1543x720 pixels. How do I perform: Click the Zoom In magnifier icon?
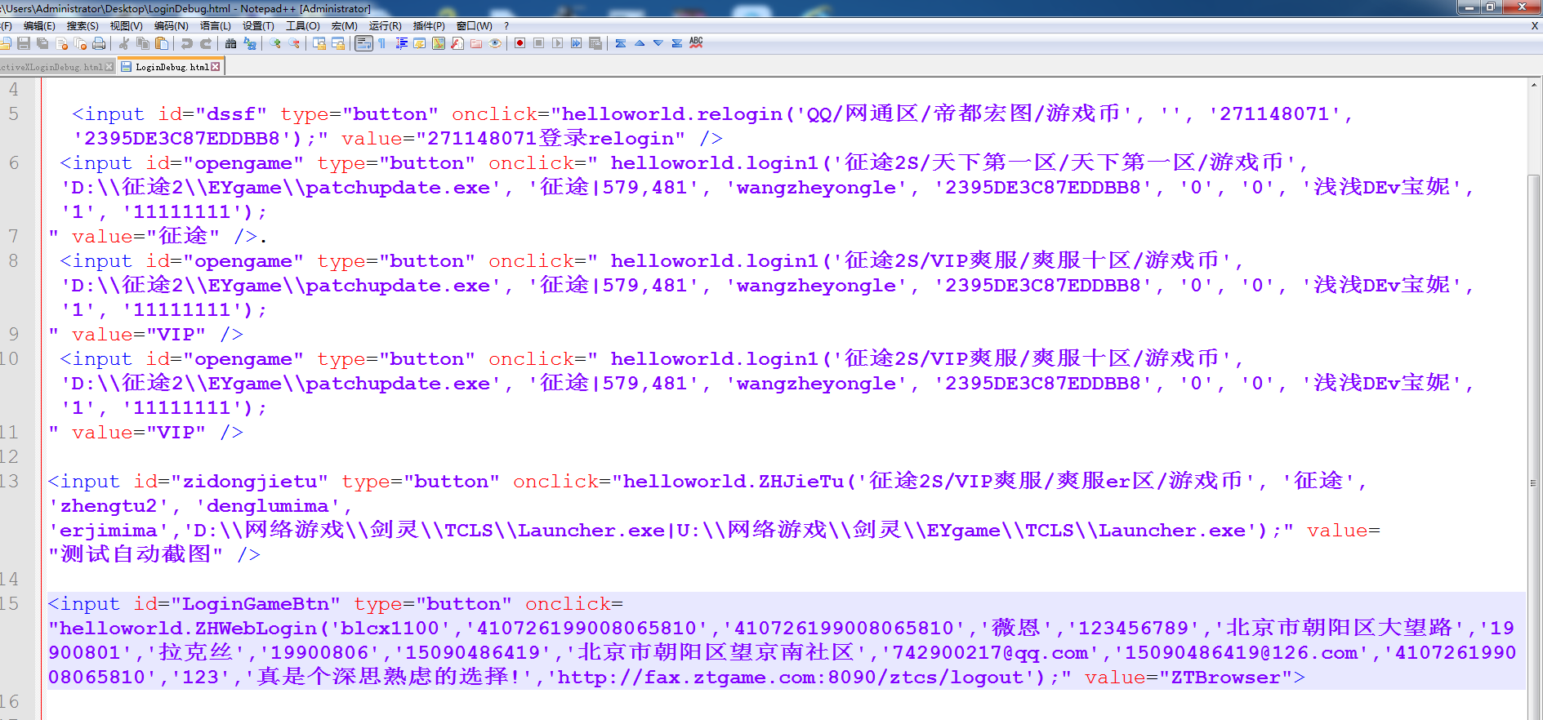(275, 43)
